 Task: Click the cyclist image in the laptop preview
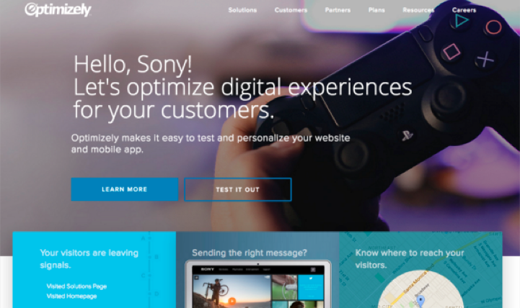232,291
